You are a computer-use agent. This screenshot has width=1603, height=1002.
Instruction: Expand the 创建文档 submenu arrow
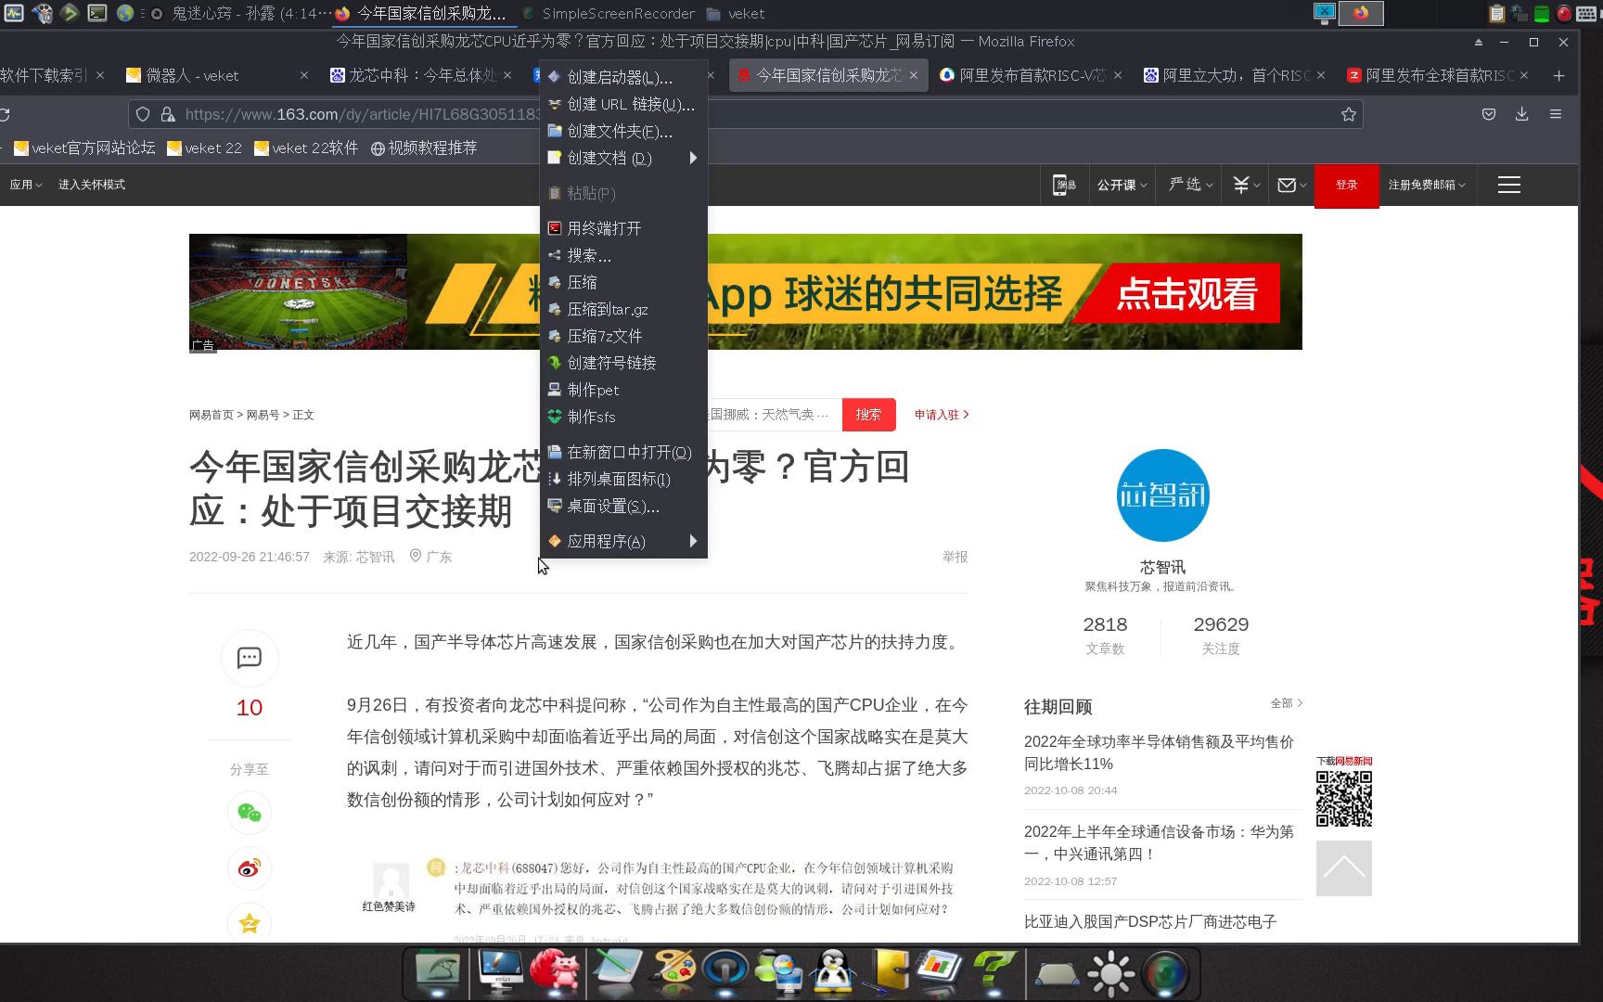coord(693,159)
